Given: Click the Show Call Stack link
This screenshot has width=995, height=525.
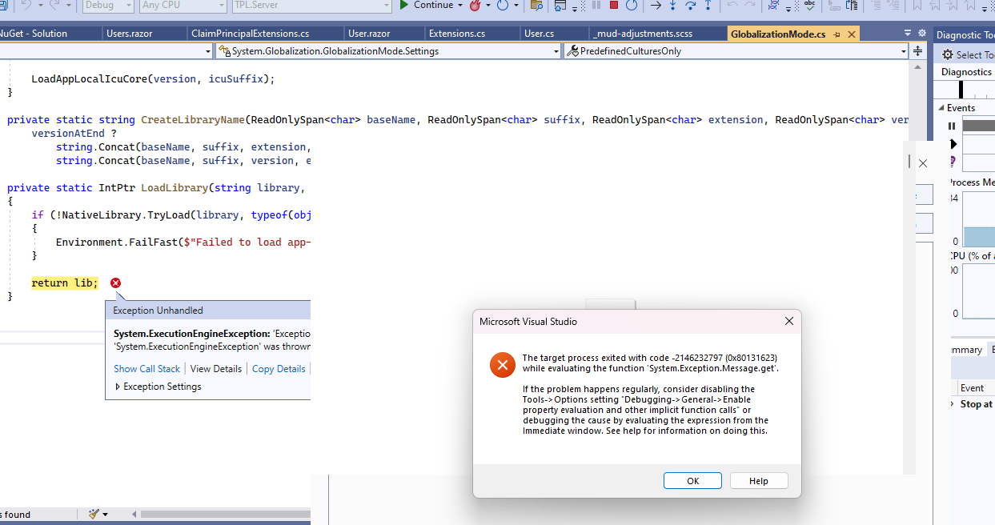Looking at the screenshot, I should point(146,369).
